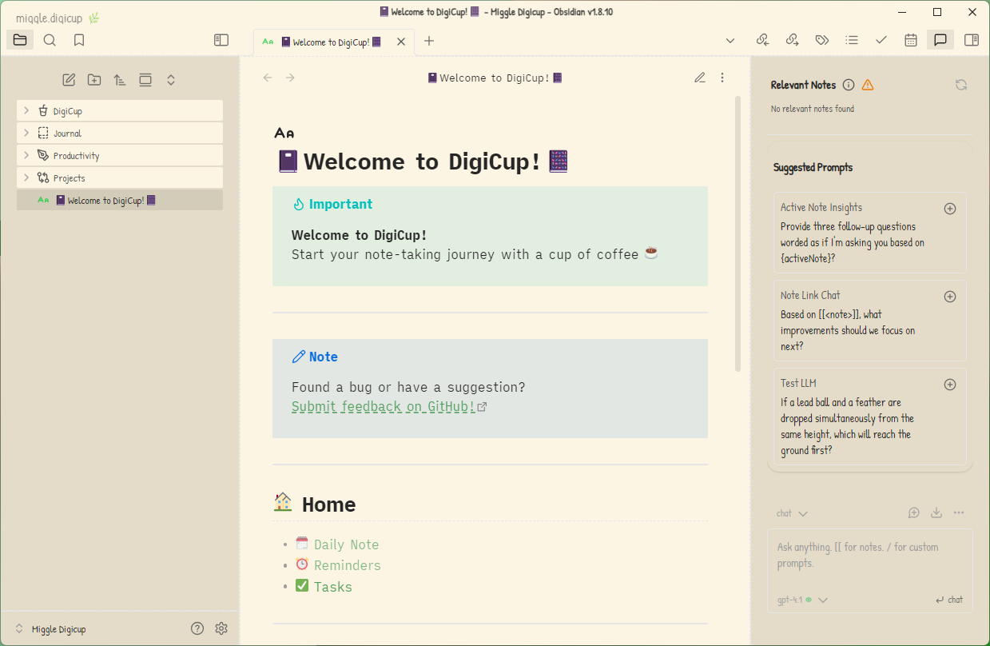Expand the DigiCup folder
Viewport: 990px width, 646px height.
tap(120, 111)
